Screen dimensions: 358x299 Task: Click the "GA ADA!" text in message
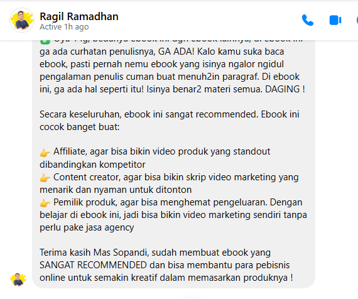coord(176,52)
